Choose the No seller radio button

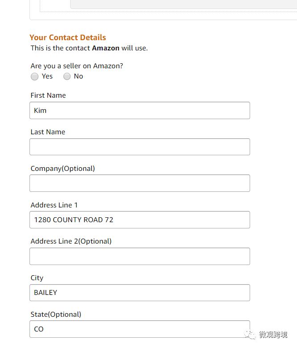(x=67, y=77)
